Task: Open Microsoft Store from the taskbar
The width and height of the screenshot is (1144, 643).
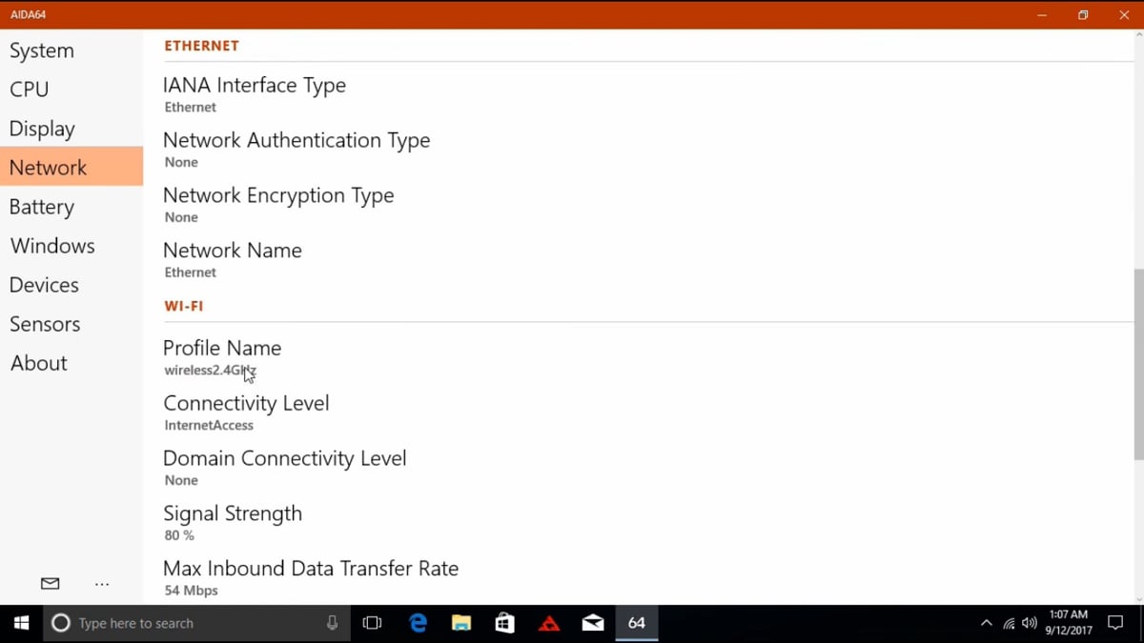Action: pos(505,623)
